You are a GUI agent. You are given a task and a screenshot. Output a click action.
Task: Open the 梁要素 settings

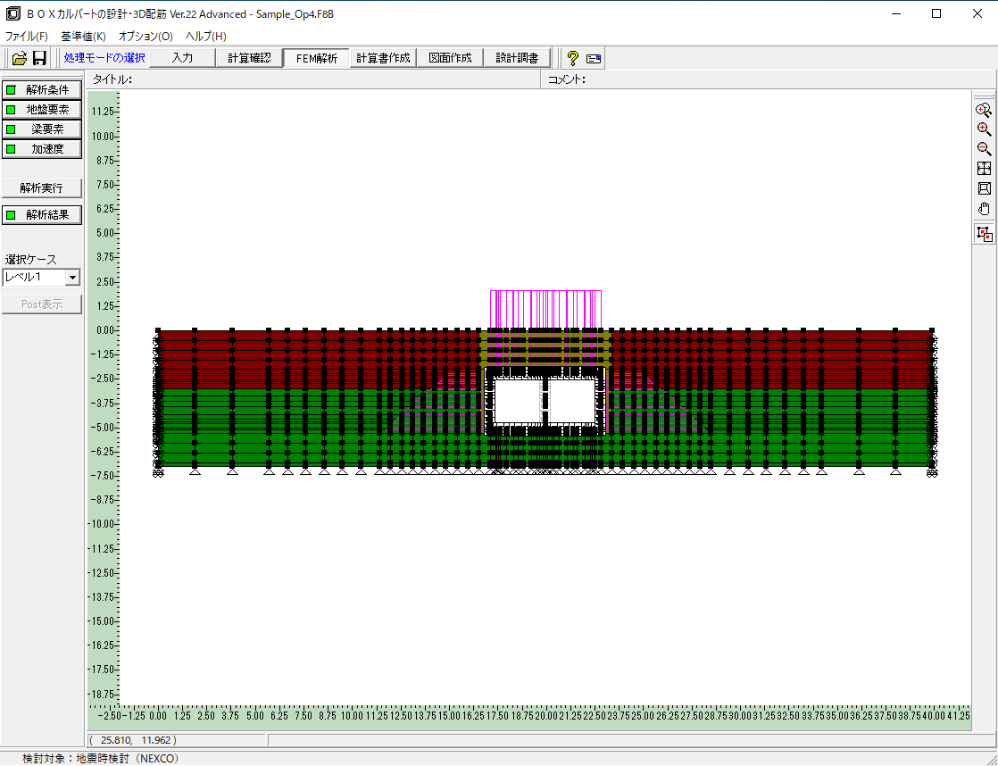[42, 129]
